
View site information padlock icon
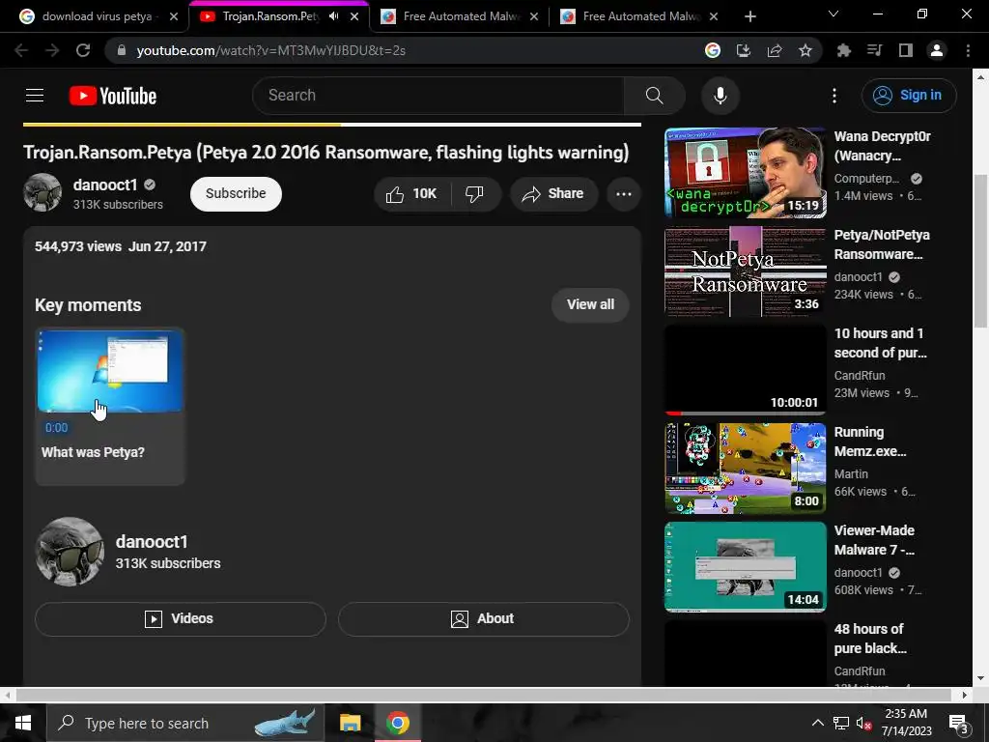(122, 50)
